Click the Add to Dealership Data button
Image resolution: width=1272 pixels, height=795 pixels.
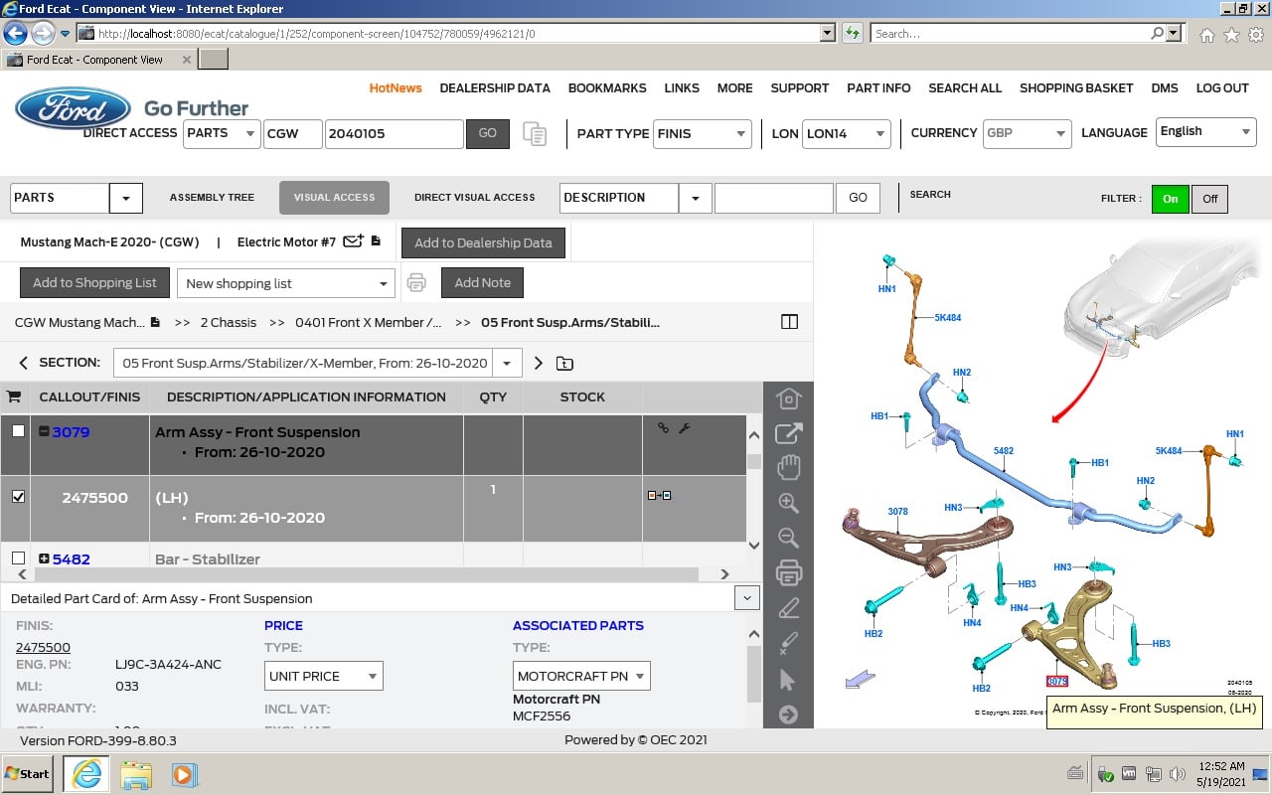click(483, 243)
